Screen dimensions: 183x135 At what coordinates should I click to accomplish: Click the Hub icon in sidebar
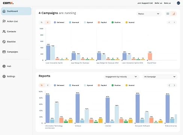(x=4, y=66)
